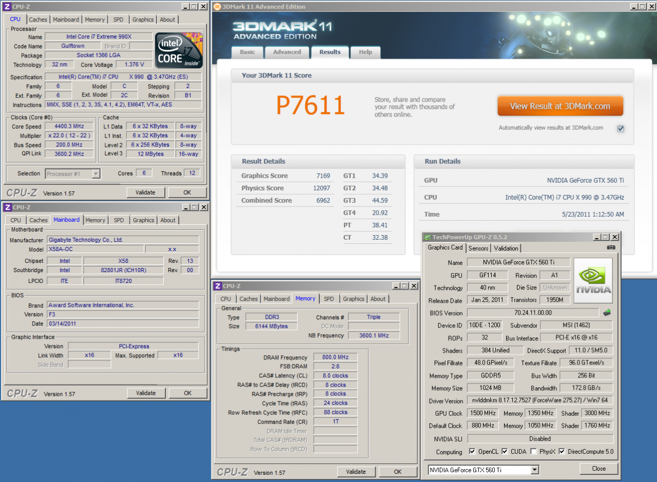Image resolution: width=657 pixels, height=482 pixels.
Task: Click the 3DMark 11 title bar icon
Action: point(217,7)
